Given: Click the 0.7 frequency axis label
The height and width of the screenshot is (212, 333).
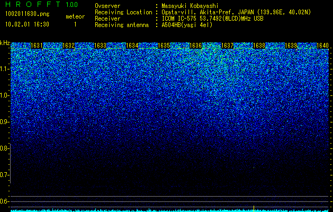Looking at the screenshot, I should point(5,175).
